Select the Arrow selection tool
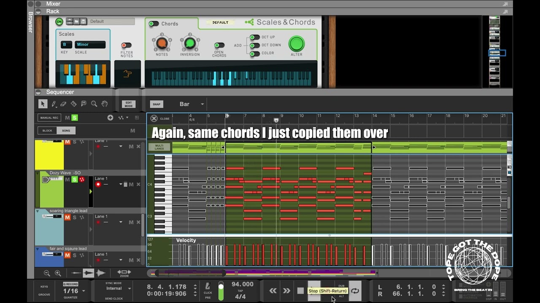Screen dimensions: 540x303 pos(43,104)
